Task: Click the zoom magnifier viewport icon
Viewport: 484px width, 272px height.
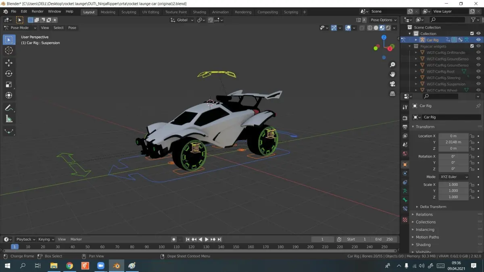Action: 392,65
